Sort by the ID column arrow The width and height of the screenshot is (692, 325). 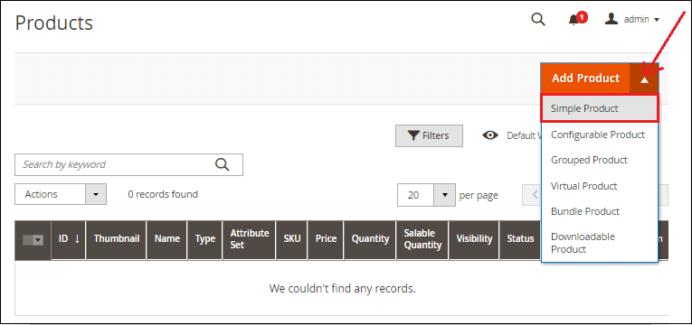point(77,238)
